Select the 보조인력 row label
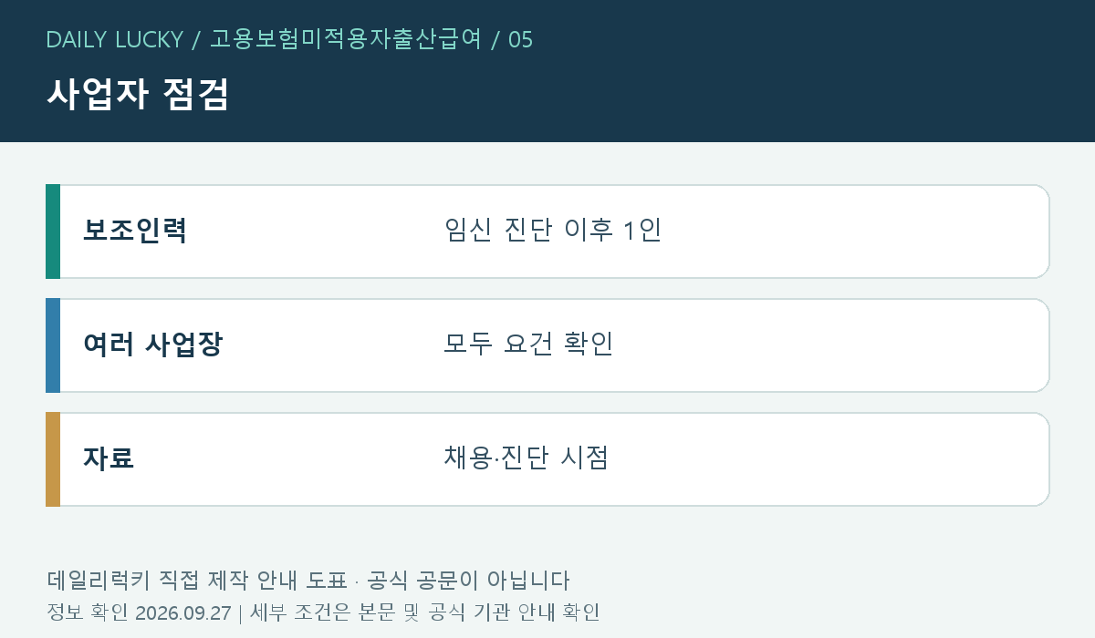Viewport: 1095px width, 638px height. tap(135, 231)
